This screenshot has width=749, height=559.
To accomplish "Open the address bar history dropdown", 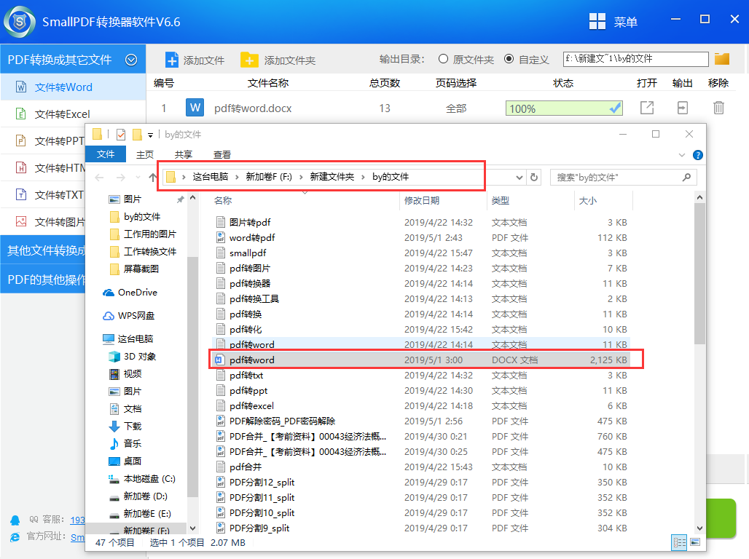I will click(519, 177).
